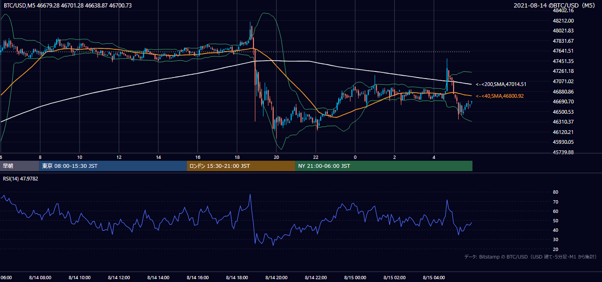
Task: Click price axis label 47831.67
Action: 563,41
